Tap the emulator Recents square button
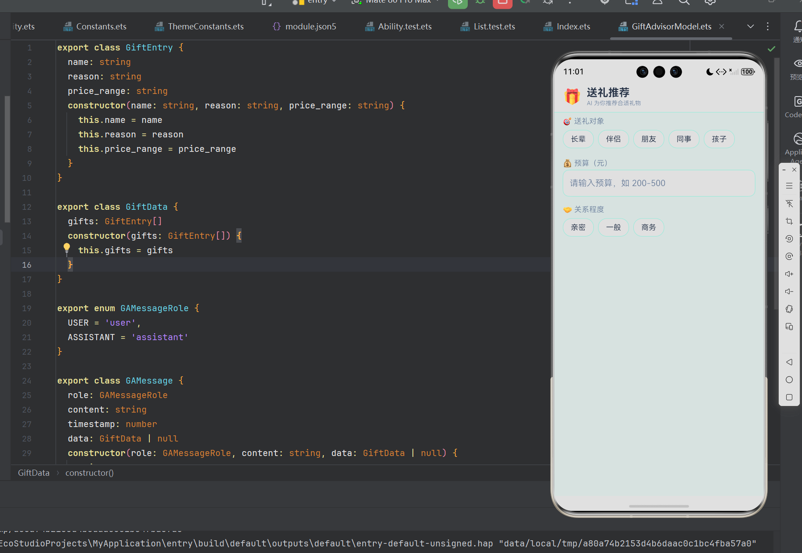Image resolution: width=802 pixels, height=553 pixels. [x=789, y=397]
